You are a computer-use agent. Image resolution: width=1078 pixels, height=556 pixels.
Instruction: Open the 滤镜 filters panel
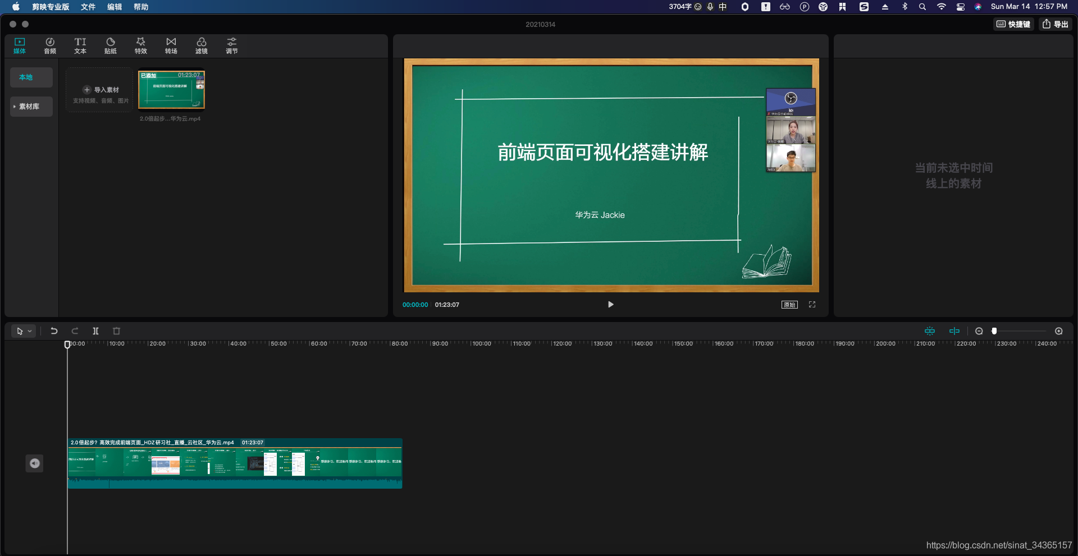point(201,45)
